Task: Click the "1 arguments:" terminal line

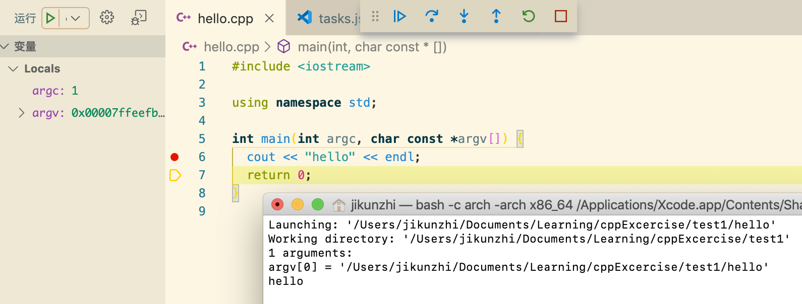Action: pyautogui.click(x=310, y=253)
